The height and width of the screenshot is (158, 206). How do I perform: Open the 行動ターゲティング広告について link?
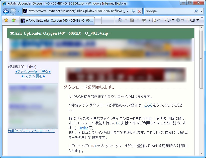pos(31,131)
